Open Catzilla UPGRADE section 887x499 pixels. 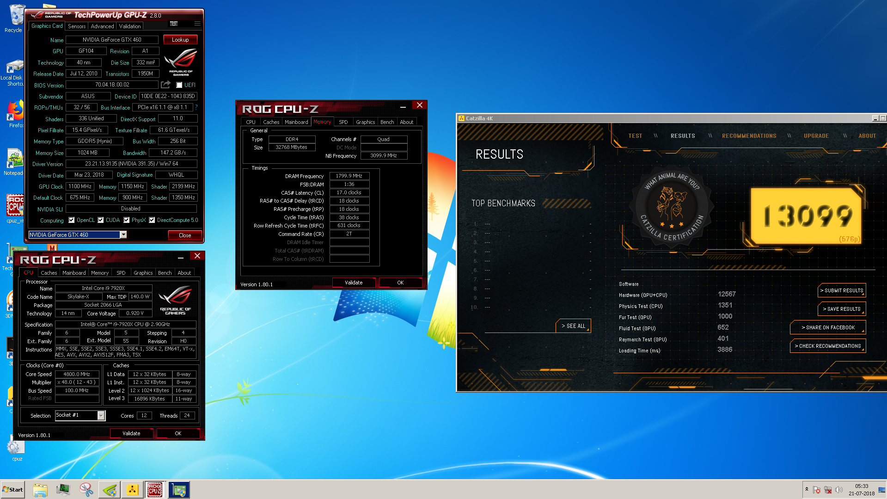point(816,136)
